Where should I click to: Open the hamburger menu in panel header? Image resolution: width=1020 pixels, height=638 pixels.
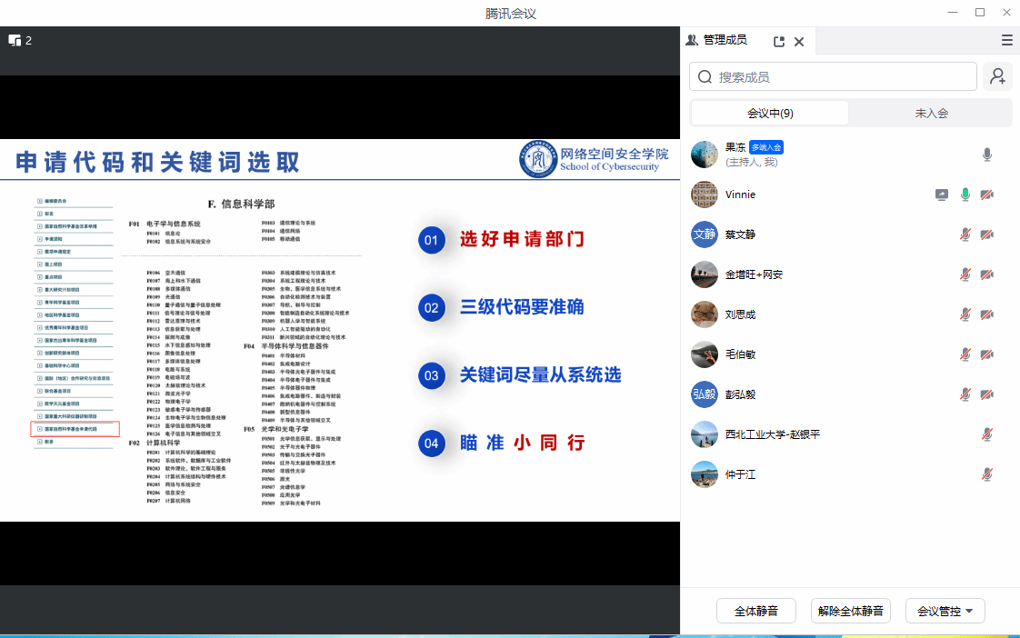click(x=1006, y=40)
